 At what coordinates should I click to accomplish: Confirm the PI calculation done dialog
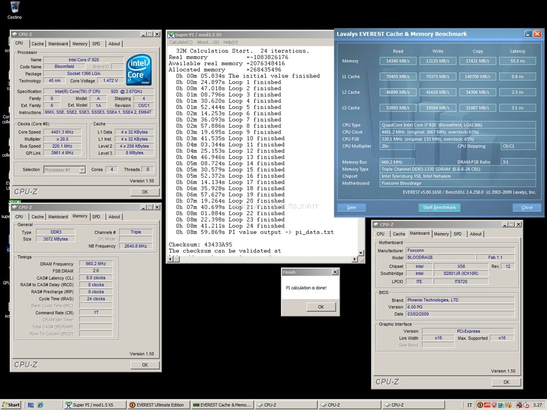321,307
